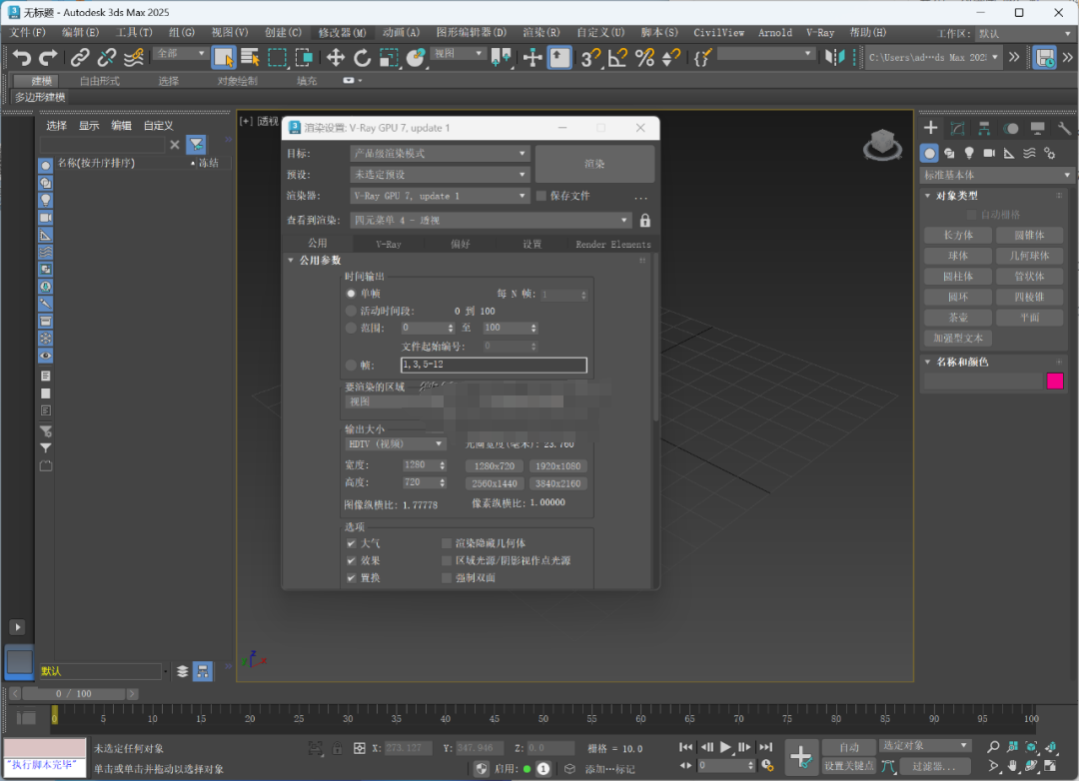Open the 渲染器 V-Ray GPU dropdown
1079x781 pixels.
439,196
